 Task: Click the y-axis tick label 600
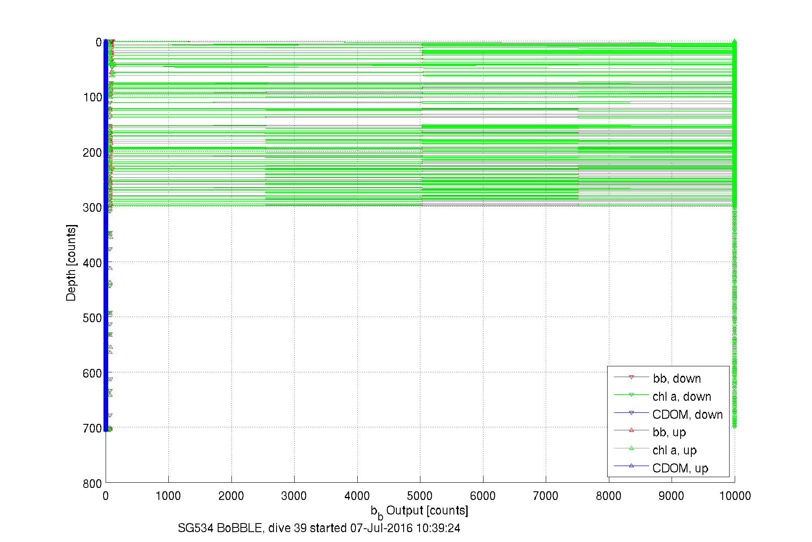(93, 373)
